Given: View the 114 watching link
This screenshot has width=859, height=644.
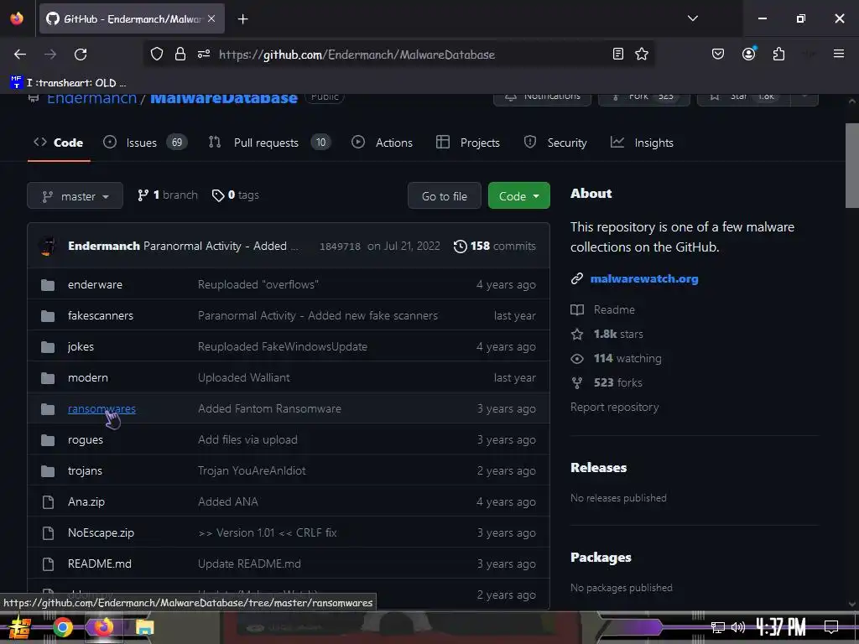Looking at the screenshot, I should tap(616, 358).
